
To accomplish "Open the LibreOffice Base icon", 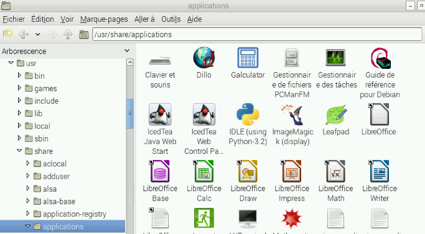I will point(159,171).
